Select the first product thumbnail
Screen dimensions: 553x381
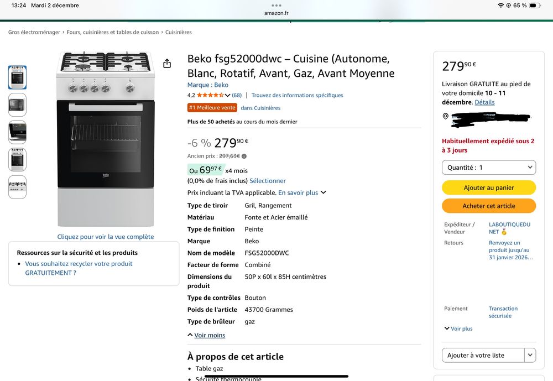click(x=17, y=77)
